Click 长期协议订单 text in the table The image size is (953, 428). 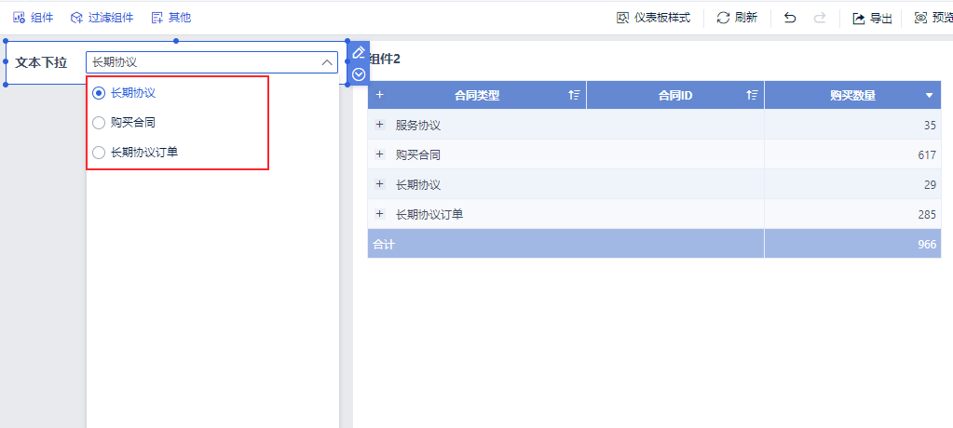(429, 214)
